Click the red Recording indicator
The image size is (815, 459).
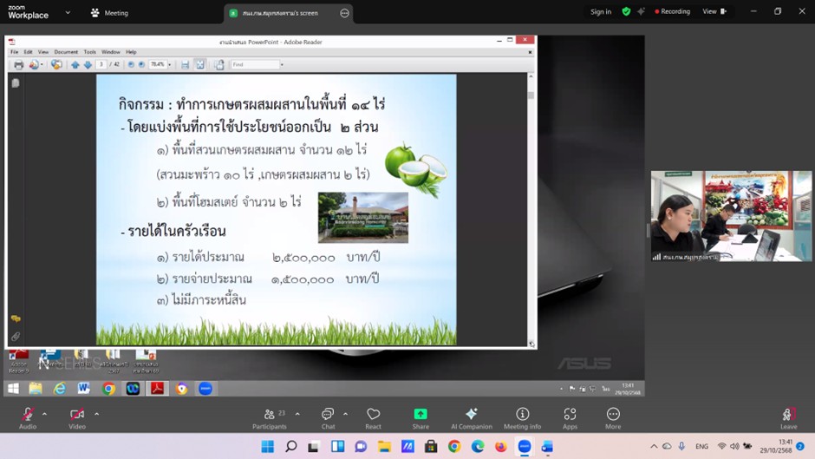click(673, 12)
